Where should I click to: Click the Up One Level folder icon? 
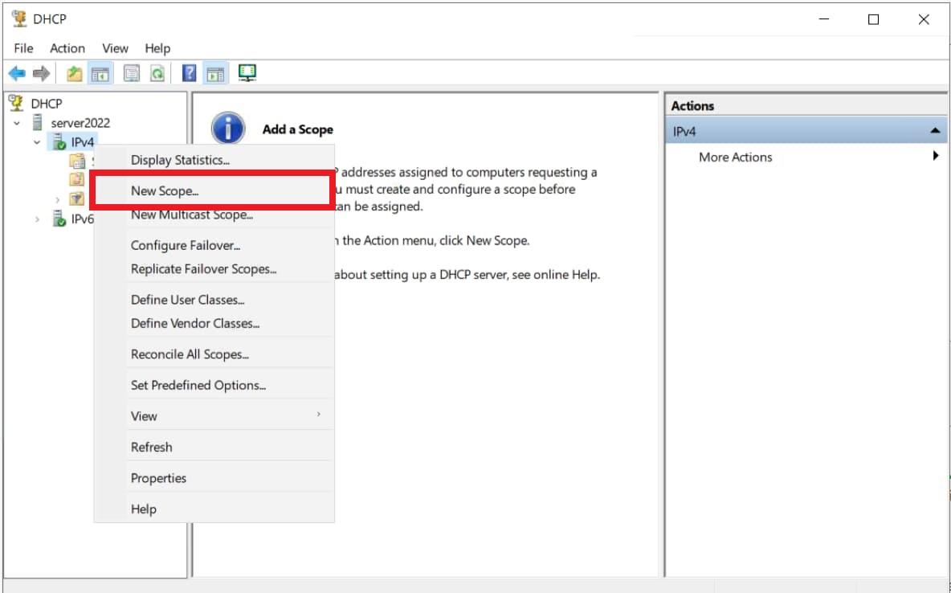74,74
